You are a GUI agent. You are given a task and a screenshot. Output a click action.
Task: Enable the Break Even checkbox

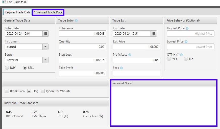point(7,91)
